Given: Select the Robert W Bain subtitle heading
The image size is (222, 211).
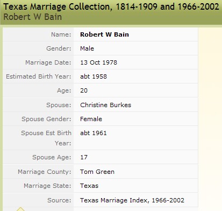Looking at the screenshot, I should point(33,17).
